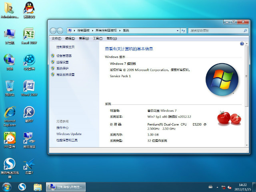Click the 所有控制面板项 breadcrumb
This screenshot has height=192, width=256.
click(x=106, y=30)
